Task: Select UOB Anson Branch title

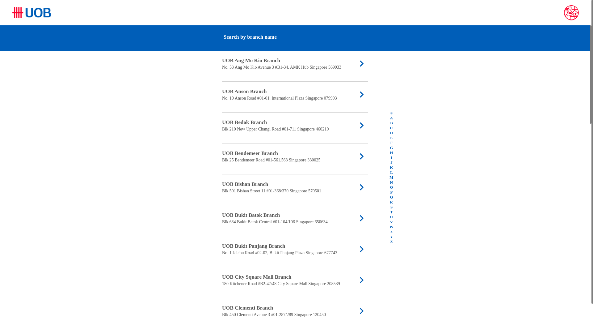Action: click(x=244, y=92)
